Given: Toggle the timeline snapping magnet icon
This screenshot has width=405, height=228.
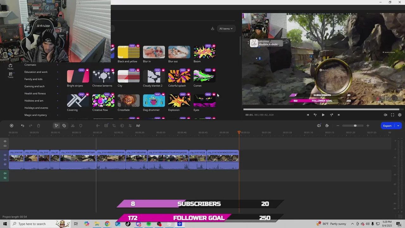Looking at the screenshot, I should tap(319, 126).
